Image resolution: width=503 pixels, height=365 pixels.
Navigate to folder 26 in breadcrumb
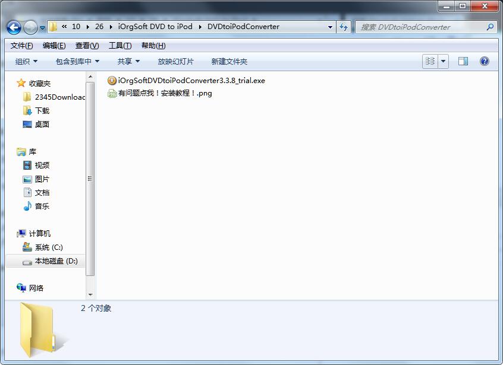point(99,27)
